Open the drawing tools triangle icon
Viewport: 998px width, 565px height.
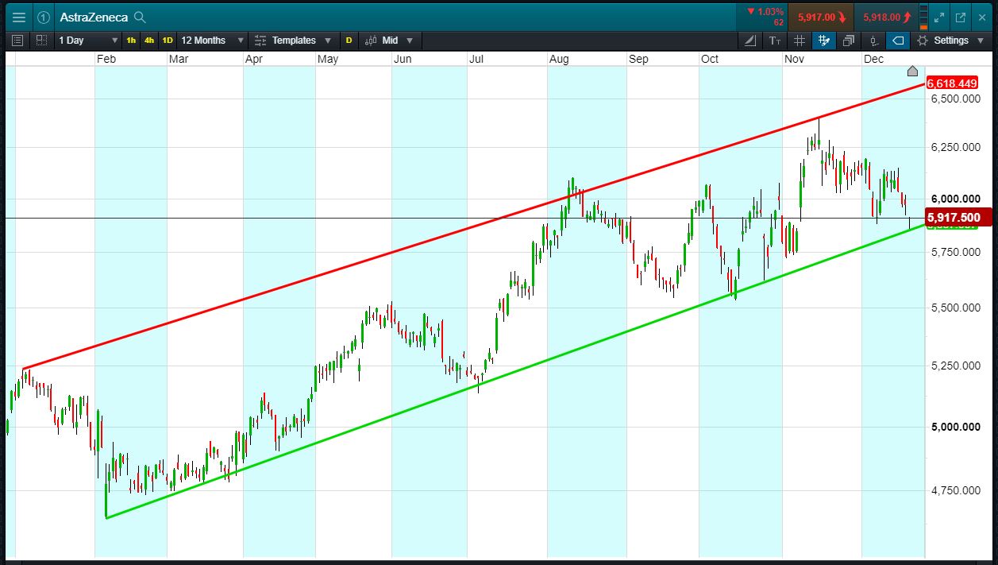click(x=752, y=40)
